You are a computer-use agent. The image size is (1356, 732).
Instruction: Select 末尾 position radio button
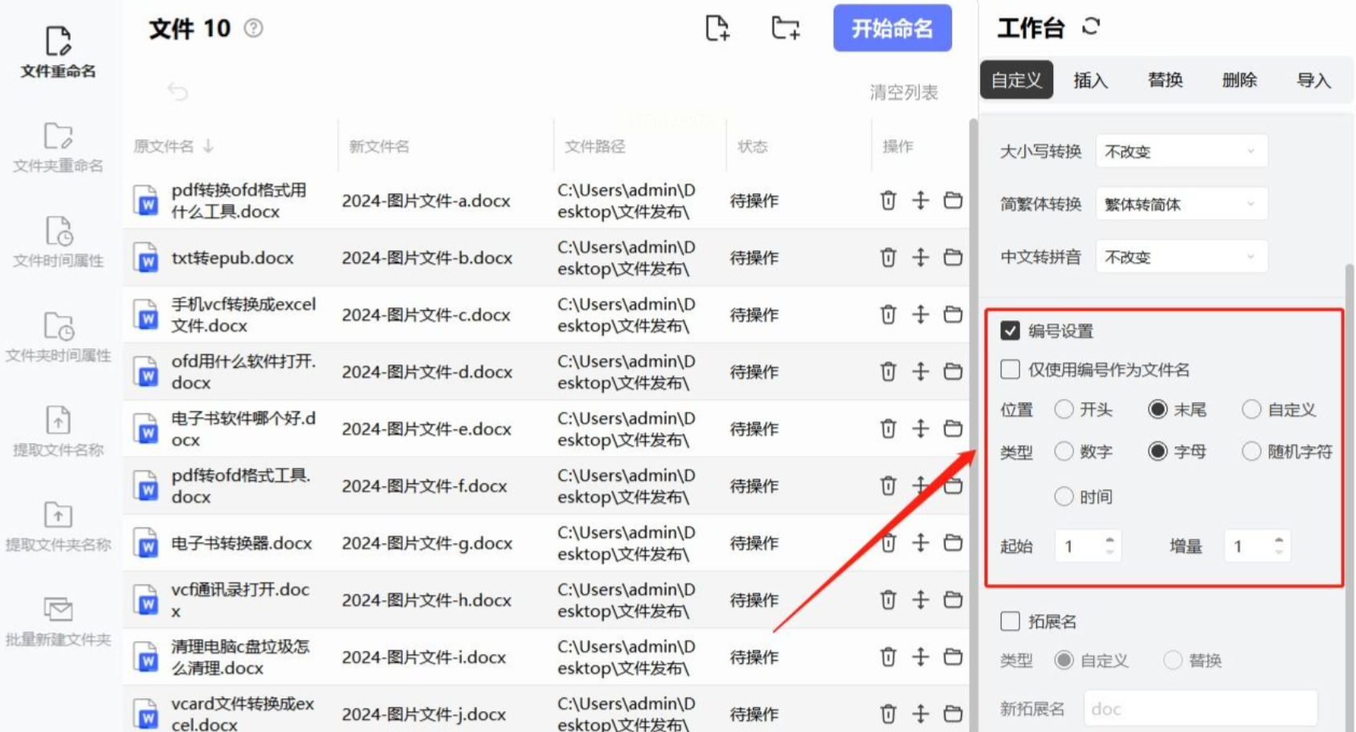pos(1158,410)
